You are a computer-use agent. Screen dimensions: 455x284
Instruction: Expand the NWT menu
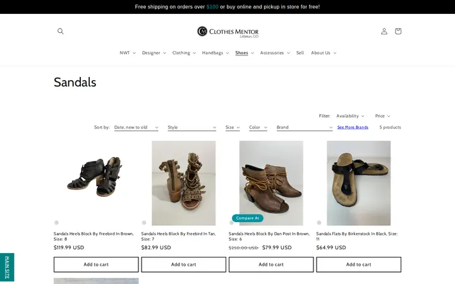(128, 53)
